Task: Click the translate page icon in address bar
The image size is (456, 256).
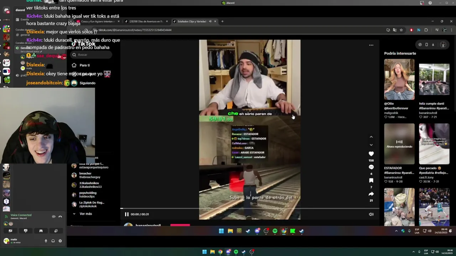Action: (394, 30)
